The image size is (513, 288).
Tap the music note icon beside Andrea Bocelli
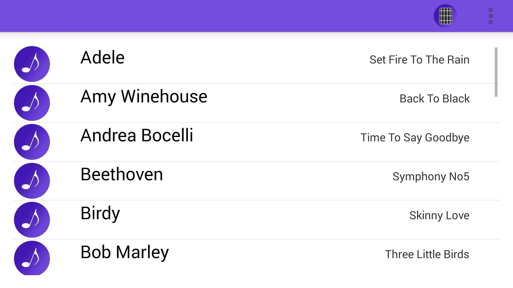(32, 142)
